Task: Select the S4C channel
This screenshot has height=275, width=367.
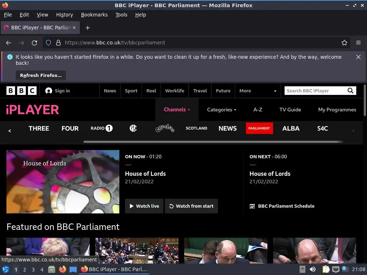Action: pos(323,129)
